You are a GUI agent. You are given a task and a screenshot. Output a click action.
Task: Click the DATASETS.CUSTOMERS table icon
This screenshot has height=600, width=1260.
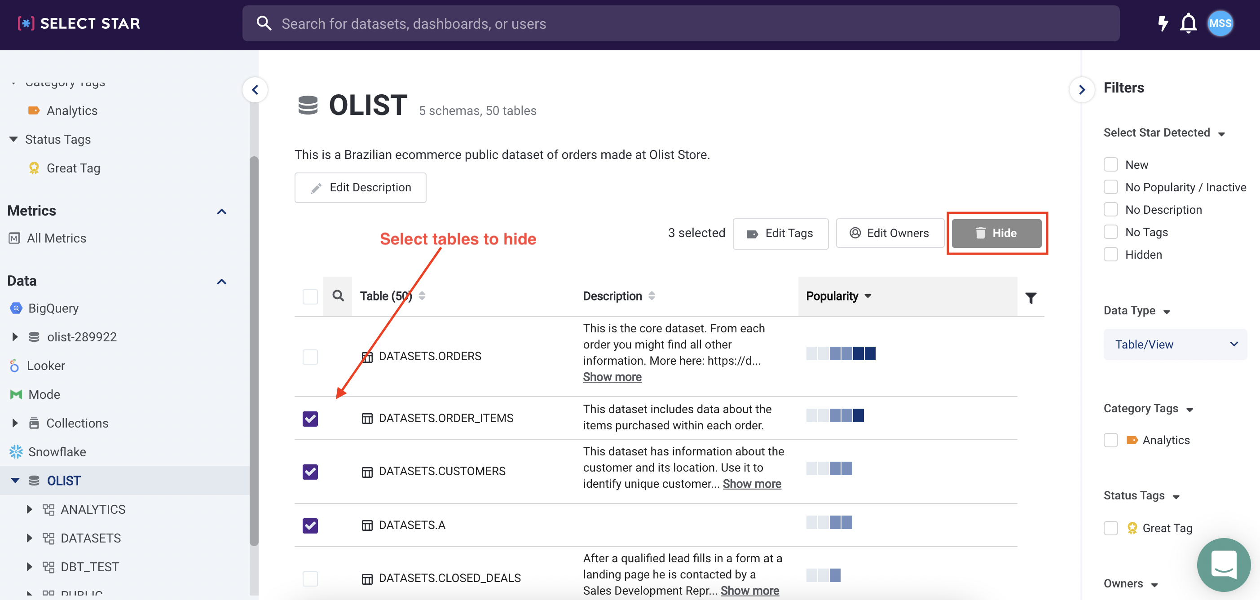[367, 472]
